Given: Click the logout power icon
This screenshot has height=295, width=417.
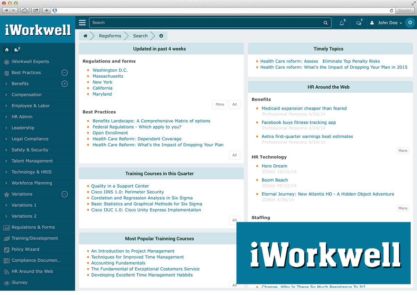Looking at the screenshot, I should [410, 22].
